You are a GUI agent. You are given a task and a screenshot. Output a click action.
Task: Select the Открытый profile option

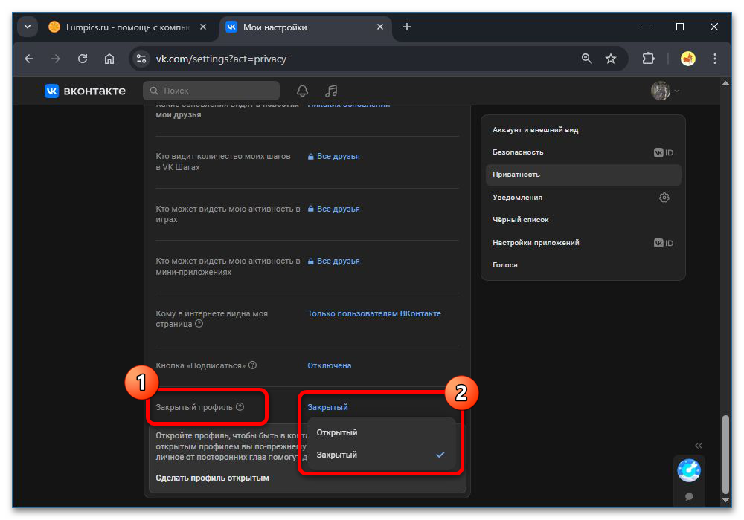coord(337,432)
